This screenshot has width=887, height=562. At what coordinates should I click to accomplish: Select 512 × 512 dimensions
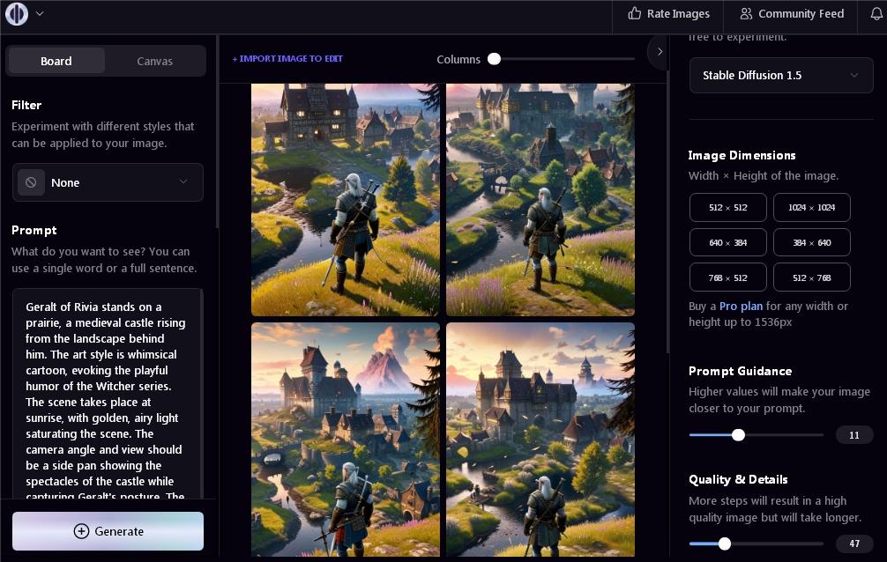(x=728, y=208)
